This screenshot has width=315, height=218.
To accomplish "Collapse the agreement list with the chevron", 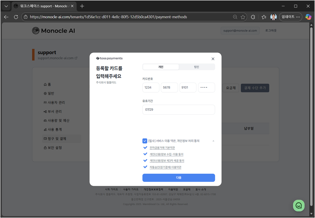I will [x=213, y=141].
